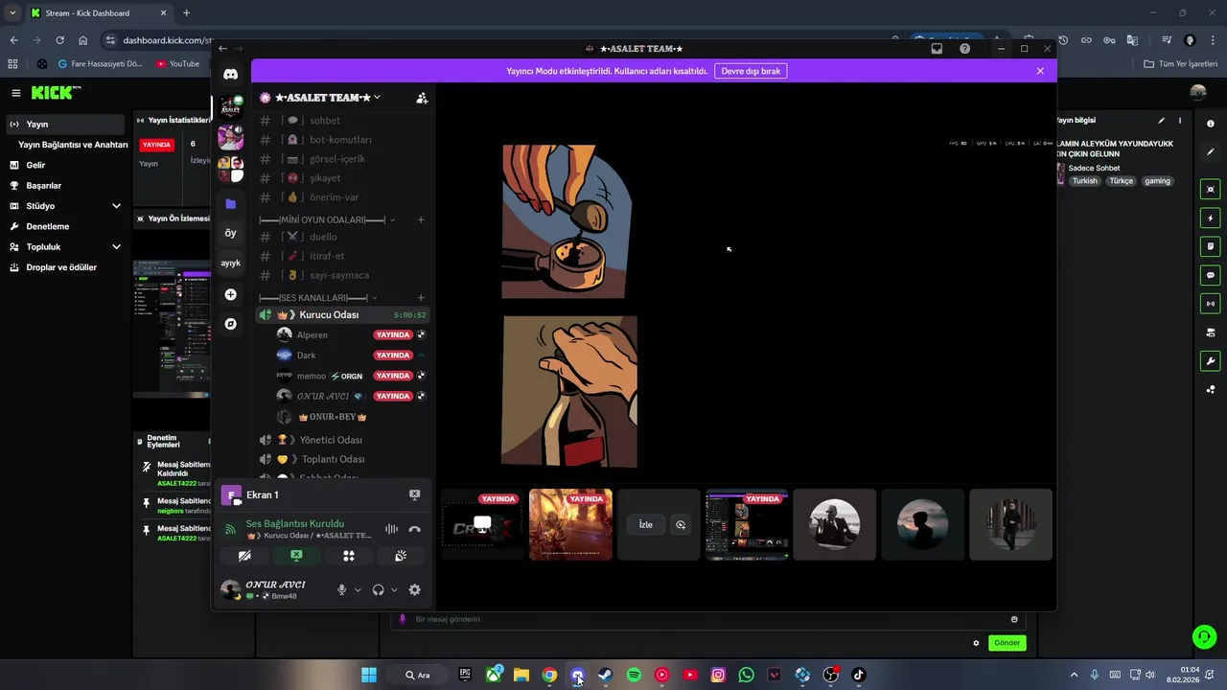Image resolution: width=1227 pixels, height=690 pixels.
Task: Open the görsel-içerik text channel
Action: click(343, 159)
